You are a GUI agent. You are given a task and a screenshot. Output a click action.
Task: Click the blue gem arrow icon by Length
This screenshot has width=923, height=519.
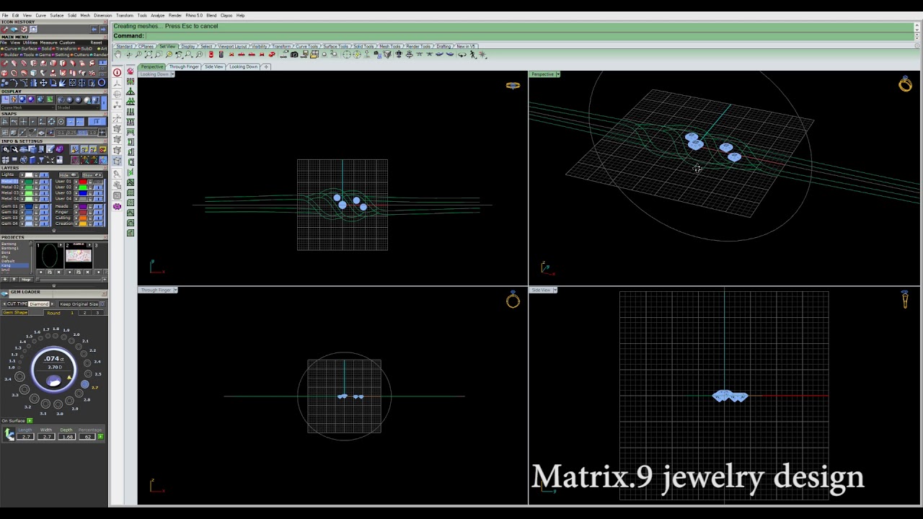pos(9,435)
